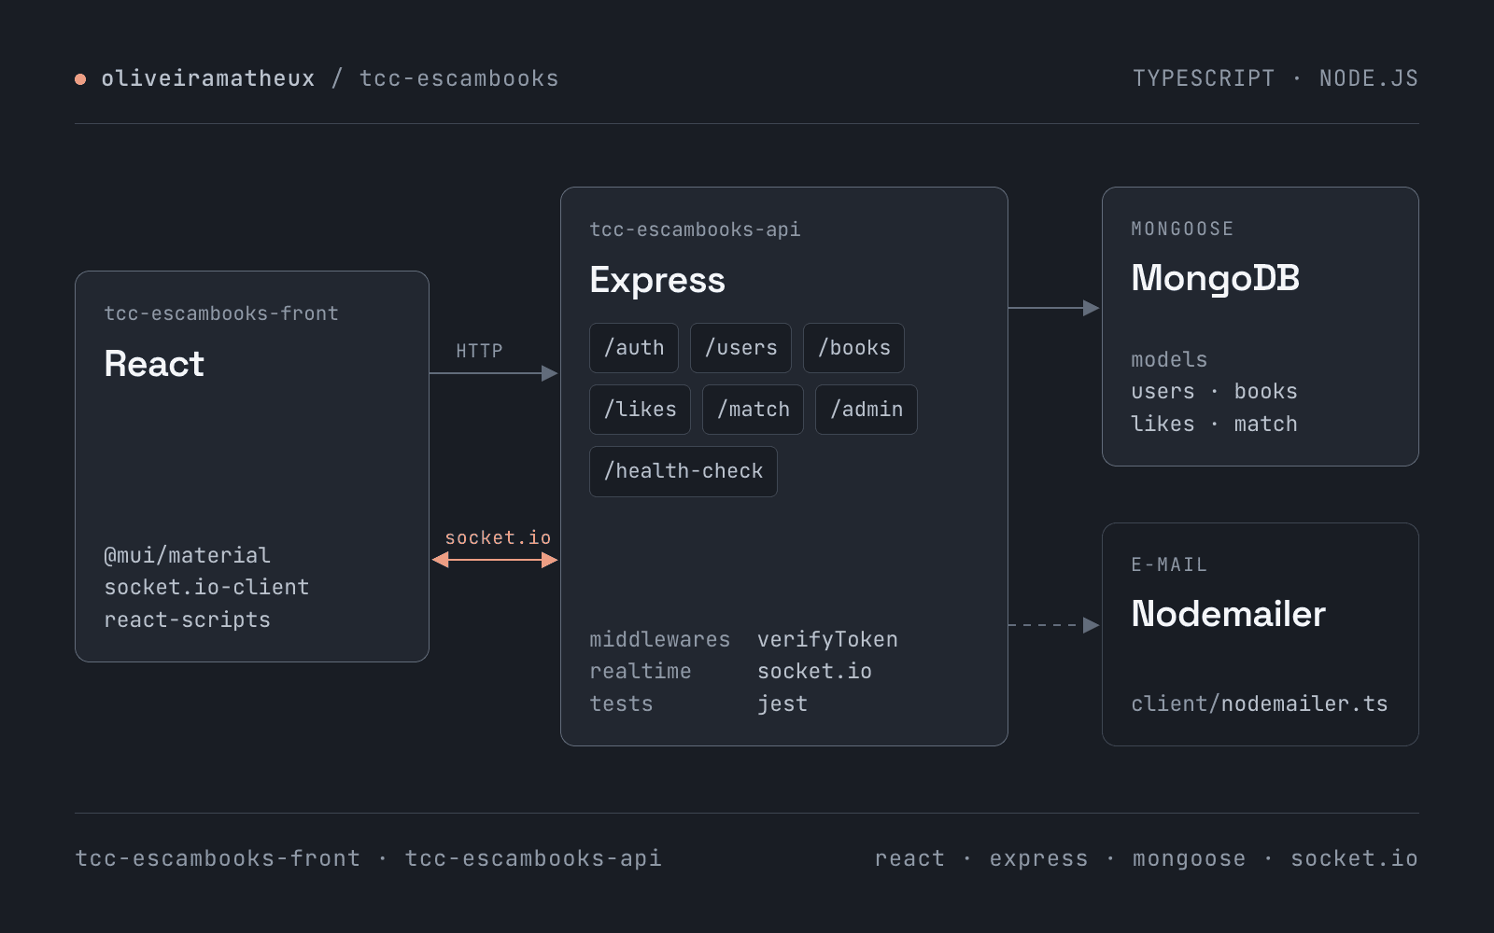Click the tcc-escambooks-api label above Express
The image size is (1494, 933).
coord(695,230)
